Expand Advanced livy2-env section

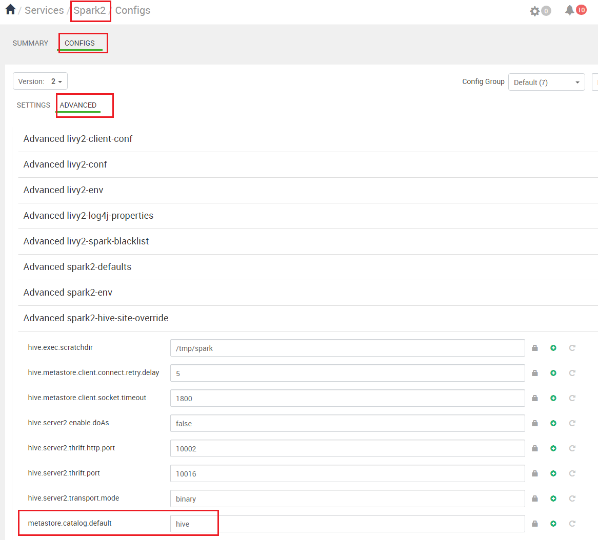63,190
